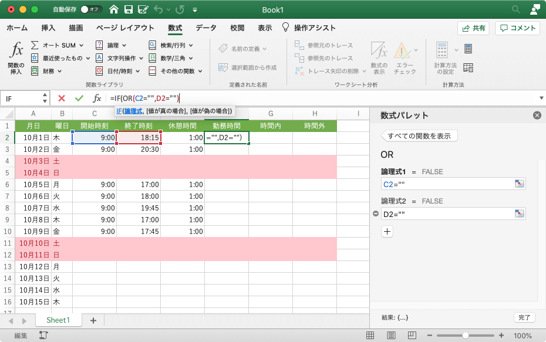
Task: Add a new sheet with plus
Action: click(x=93, y=320)
